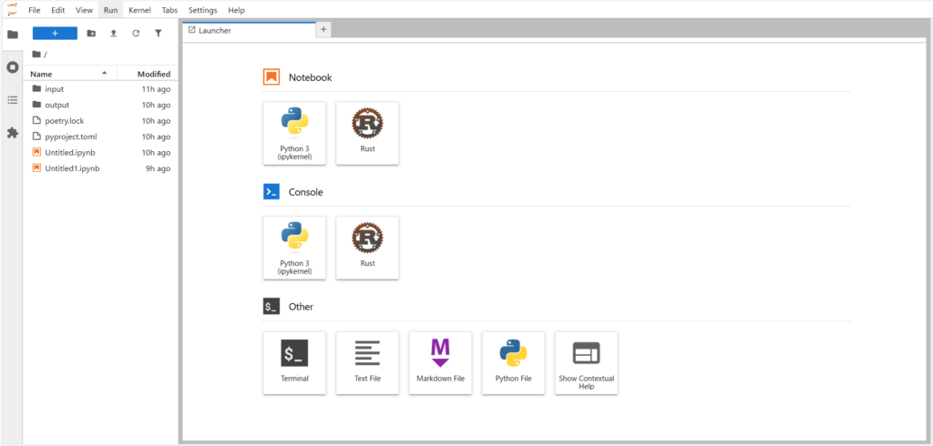Open the Tabs menu
The height and width of the screenshot is (446, 933).
pos(169,10)
